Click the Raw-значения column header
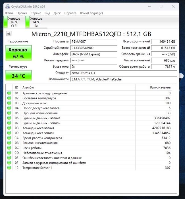 coord(154,88)
